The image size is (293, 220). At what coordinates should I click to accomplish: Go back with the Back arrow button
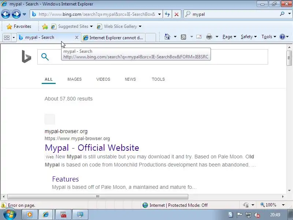click(5, 14)
